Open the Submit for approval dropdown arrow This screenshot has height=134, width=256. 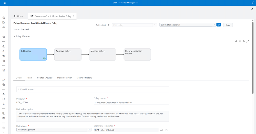pos(214,25)
